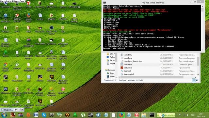Open Skype from the taskbar
209x118 pixels.
pos(44,115)
